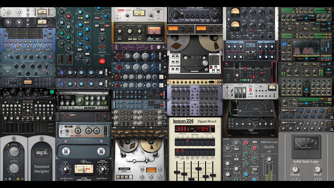The height and width of the screenshot is (188, 334).
Task: Click the left tape reel on Studer A800
Action: pos(128,145)
